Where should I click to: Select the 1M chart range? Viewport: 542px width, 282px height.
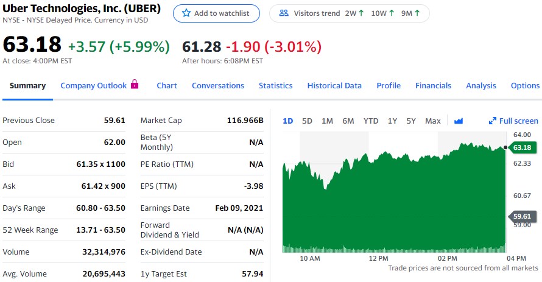pos(327,121)
